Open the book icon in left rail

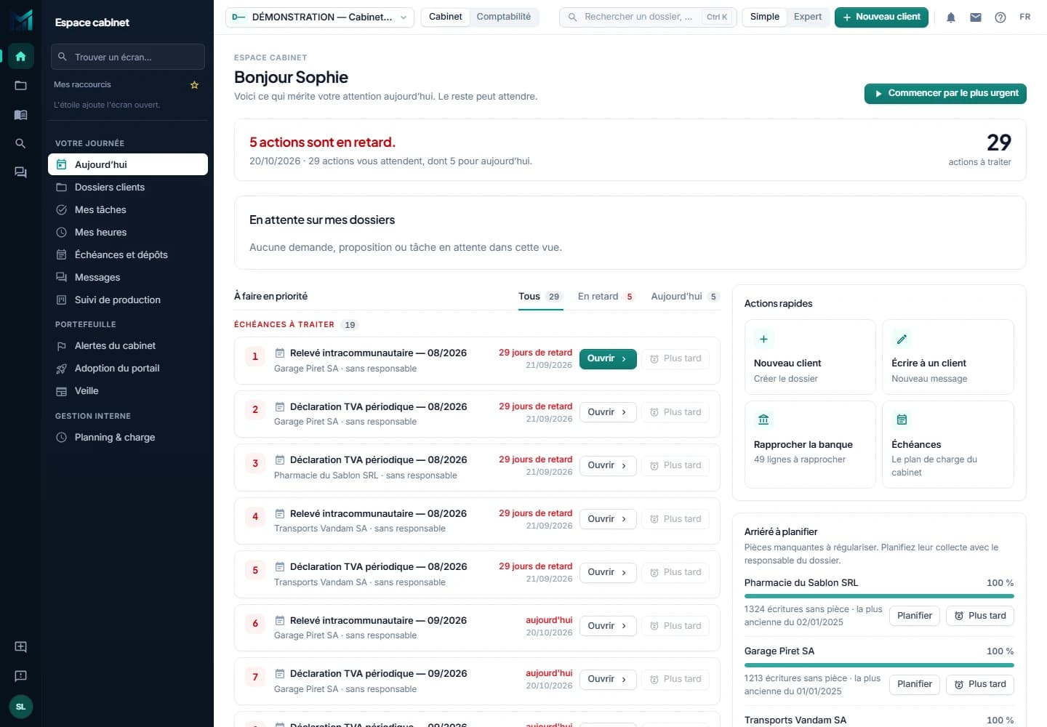pyautogui.click(x=20, y=114)
